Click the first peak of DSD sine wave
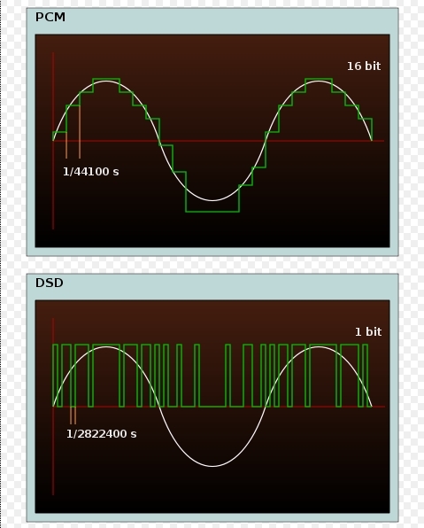This screenshot has width=424, height=528. [x=106, y=347]
